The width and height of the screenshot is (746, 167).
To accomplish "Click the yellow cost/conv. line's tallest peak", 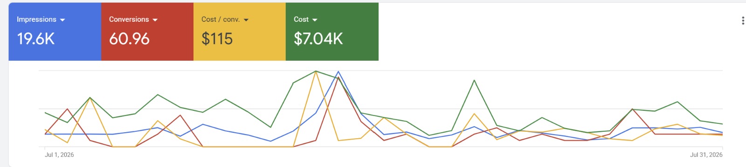I will pos(316,72).
